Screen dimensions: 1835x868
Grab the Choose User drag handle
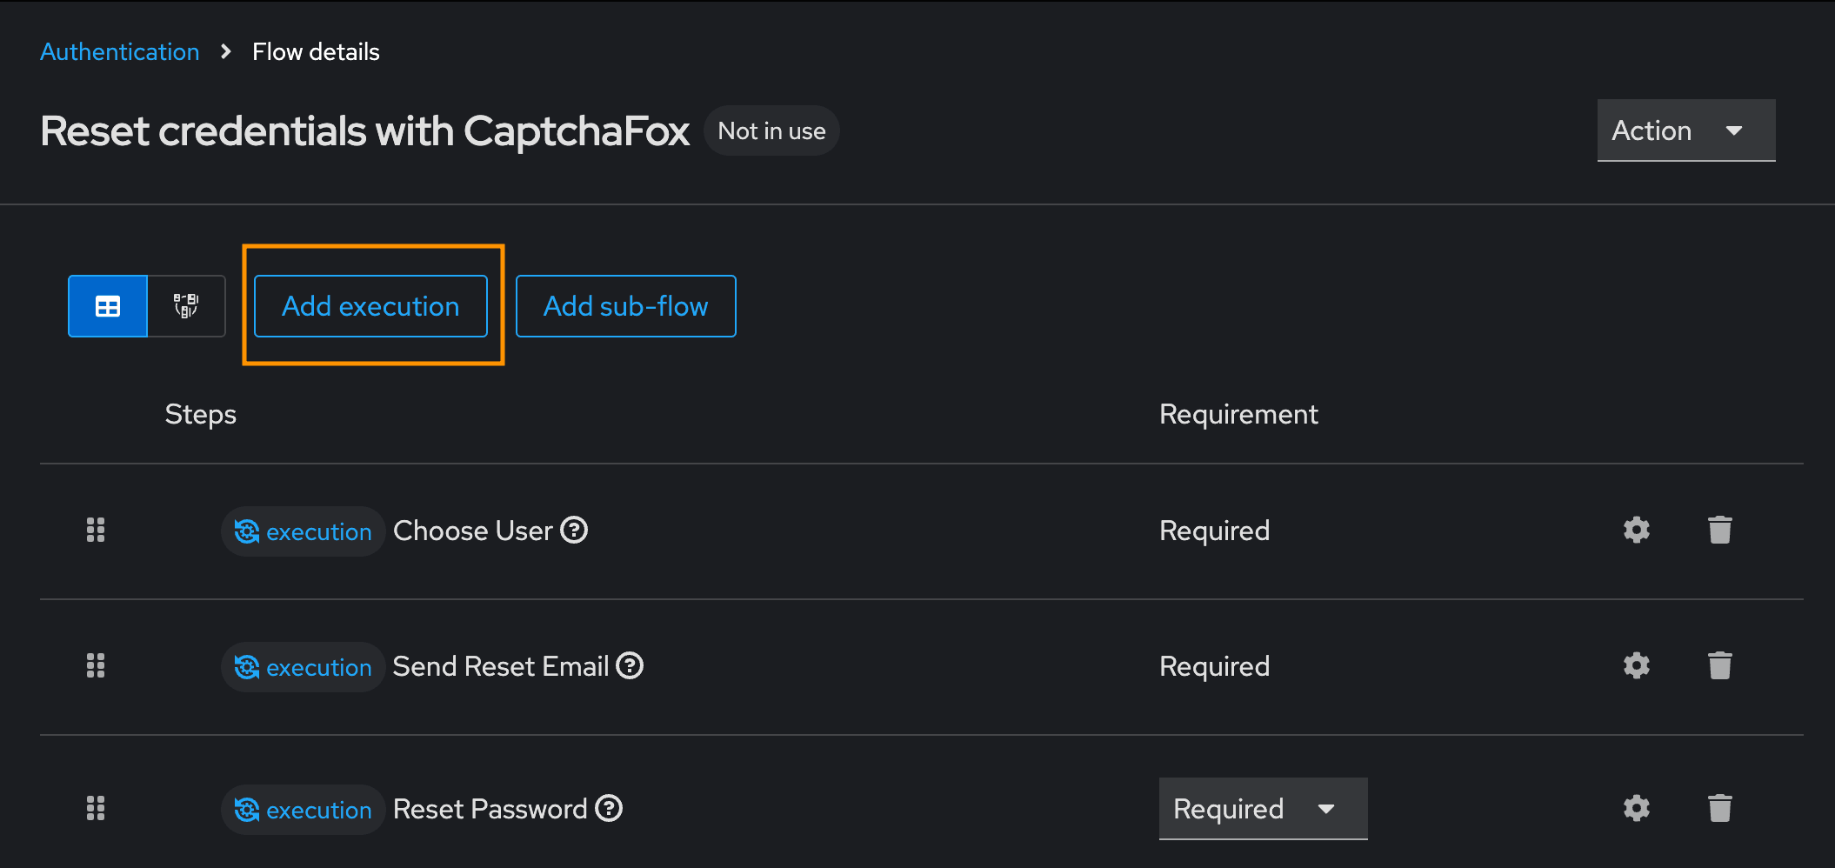click(x=96, y=531)
